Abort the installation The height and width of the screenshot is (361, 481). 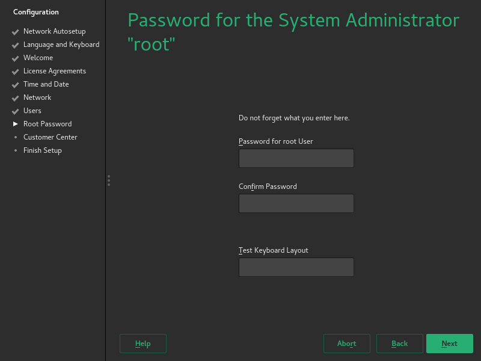tap(346, 343)
